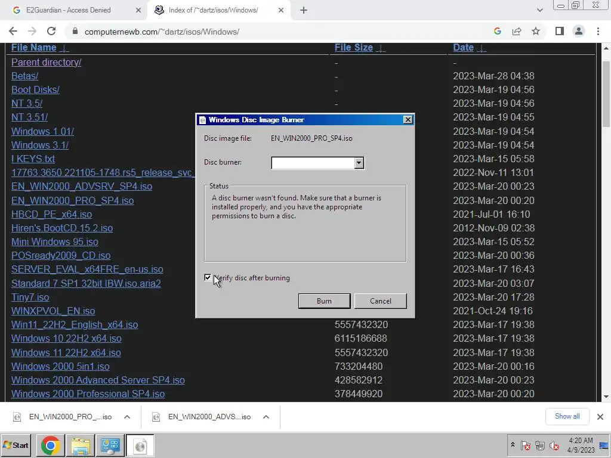Cancel the Disc Image Burner dialog
This screenshot has height=458, width=611.
tap(381, 301)
